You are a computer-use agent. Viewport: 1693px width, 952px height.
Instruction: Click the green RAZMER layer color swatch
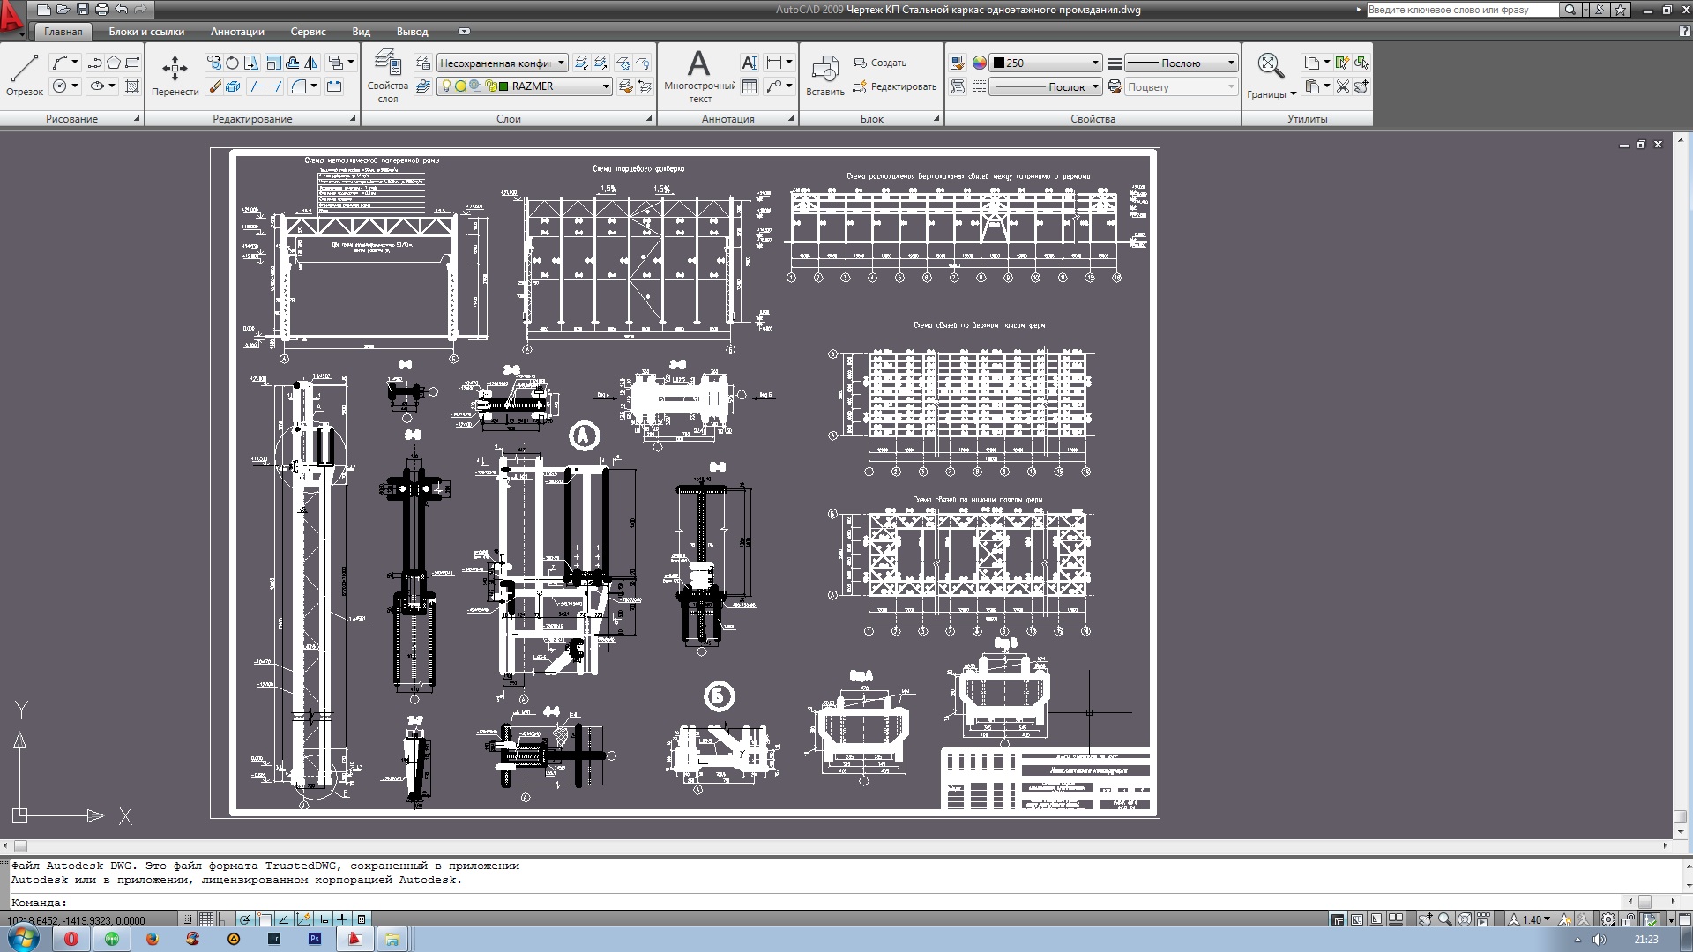[x=503, y=86]
